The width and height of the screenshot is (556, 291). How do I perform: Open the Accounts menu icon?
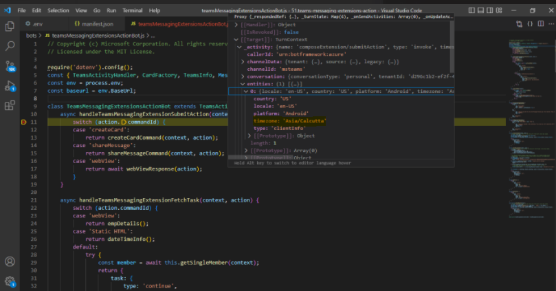click(x=10, y=261)
